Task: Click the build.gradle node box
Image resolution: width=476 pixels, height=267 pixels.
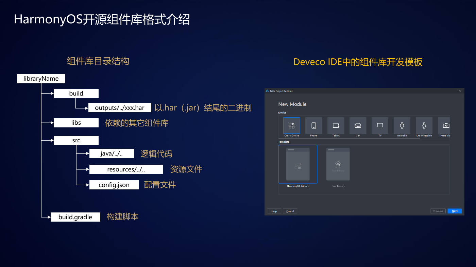Action: click(x=75, y=217)
